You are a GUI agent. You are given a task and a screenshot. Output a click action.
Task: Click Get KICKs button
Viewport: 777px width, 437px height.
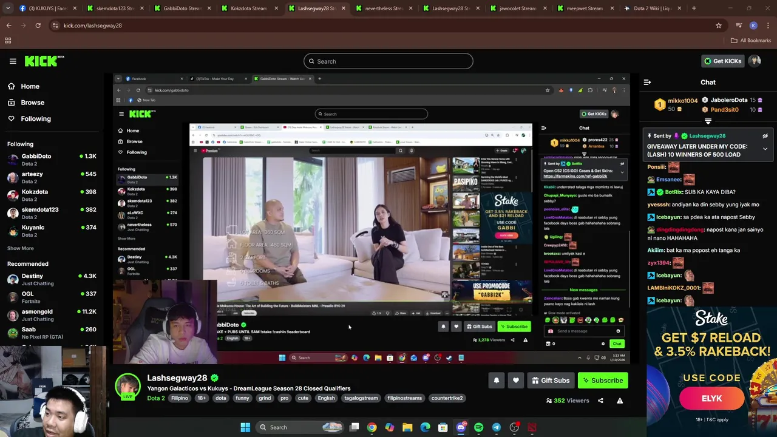coord(722,61)
